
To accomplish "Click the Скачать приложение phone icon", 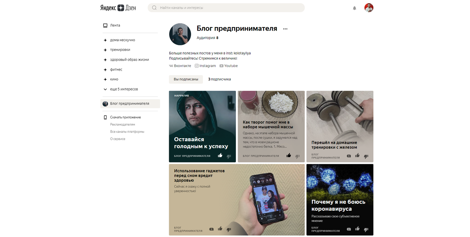I will click(x=105, y=117).
